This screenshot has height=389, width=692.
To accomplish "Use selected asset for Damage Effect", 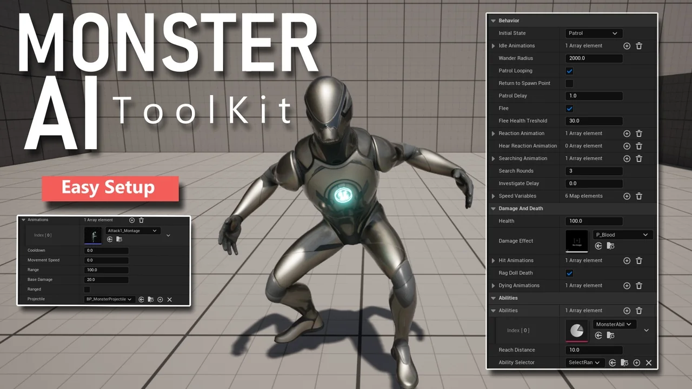I will 598,246.
